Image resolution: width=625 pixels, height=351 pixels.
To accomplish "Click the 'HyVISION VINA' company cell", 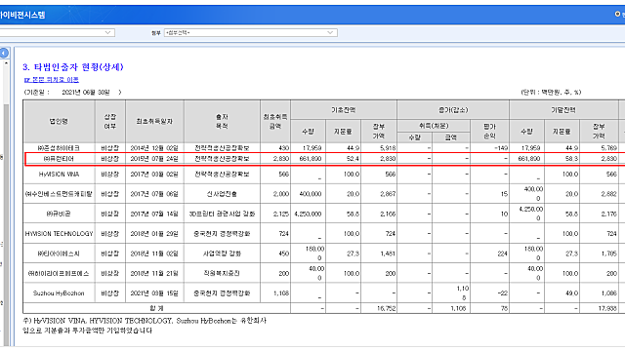I will click(x=59, y=175).
